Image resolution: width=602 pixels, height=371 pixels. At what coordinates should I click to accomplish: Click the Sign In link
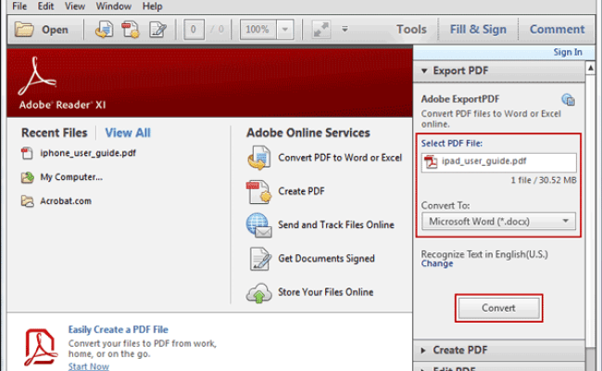[x=568, y=52]
